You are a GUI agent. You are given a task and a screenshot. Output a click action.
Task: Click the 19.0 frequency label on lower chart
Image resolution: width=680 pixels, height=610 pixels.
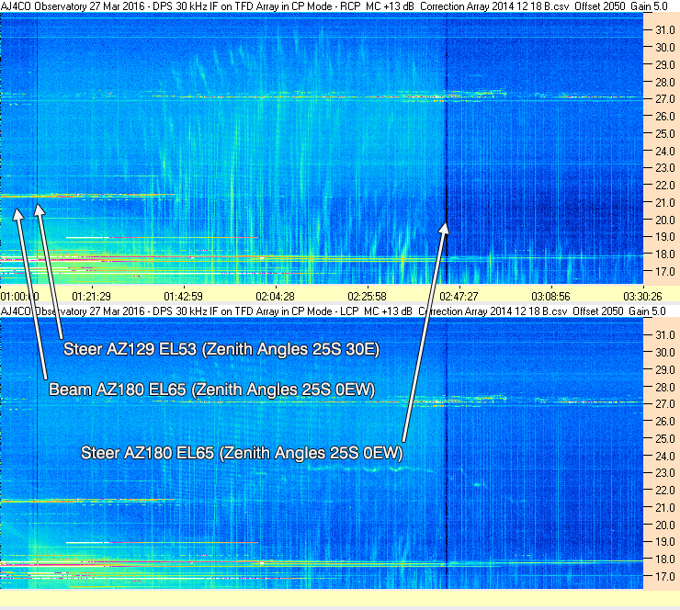click(664, 542)
